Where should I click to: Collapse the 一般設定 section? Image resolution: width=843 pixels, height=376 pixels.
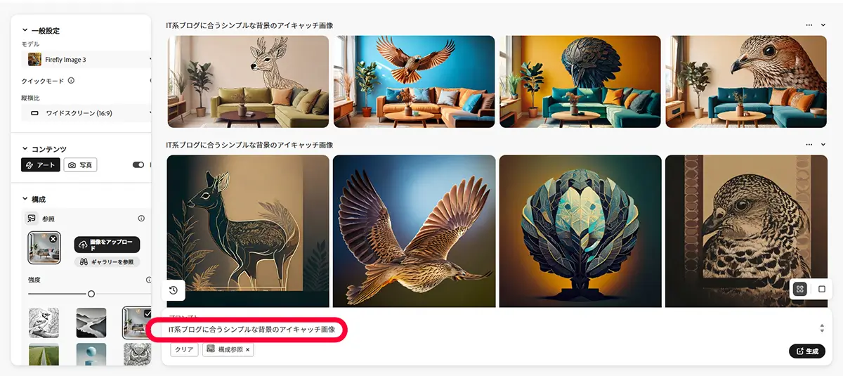pos(25,31)
